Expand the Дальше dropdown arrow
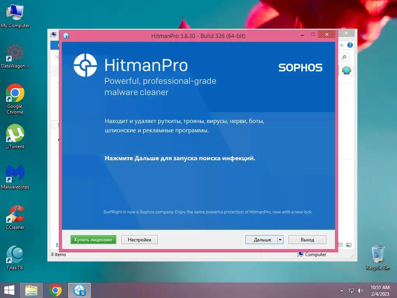 click(x=280, y=239)
